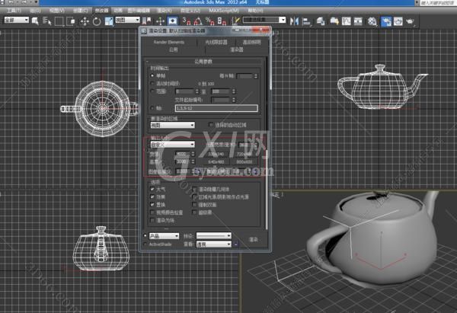Click the frames list field showing 1,3,5-12
Viewport: 457px width, 313px height.
(x=216, y=108)
